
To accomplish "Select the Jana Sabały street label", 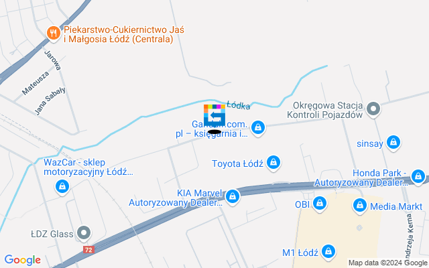I will (x=50, y=101).
